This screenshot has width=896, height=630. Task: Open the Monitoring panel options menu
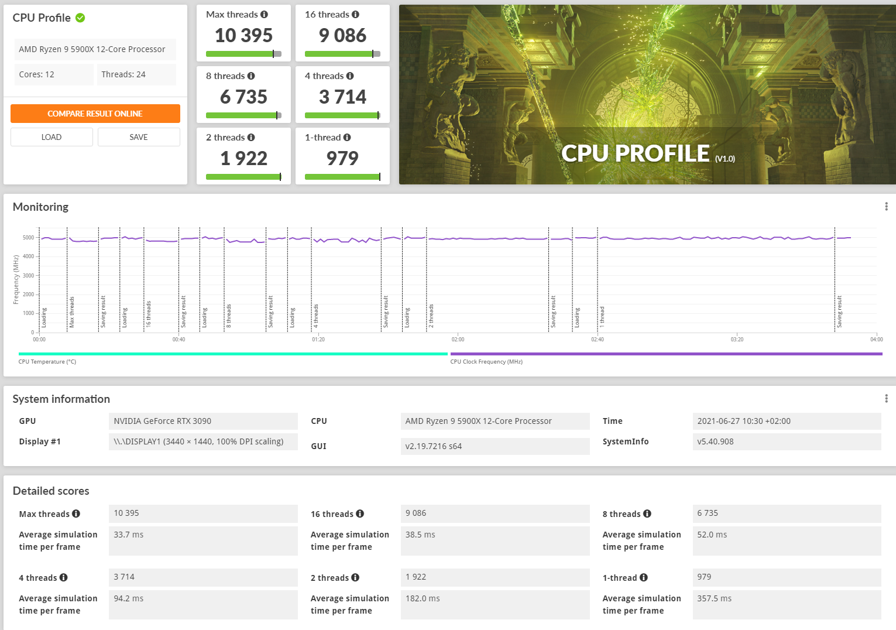[887, 206]
